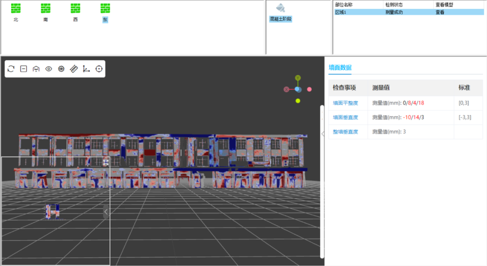Select the 东 wall icon
This screenshot has height=266, width=487.
(105, 9)
